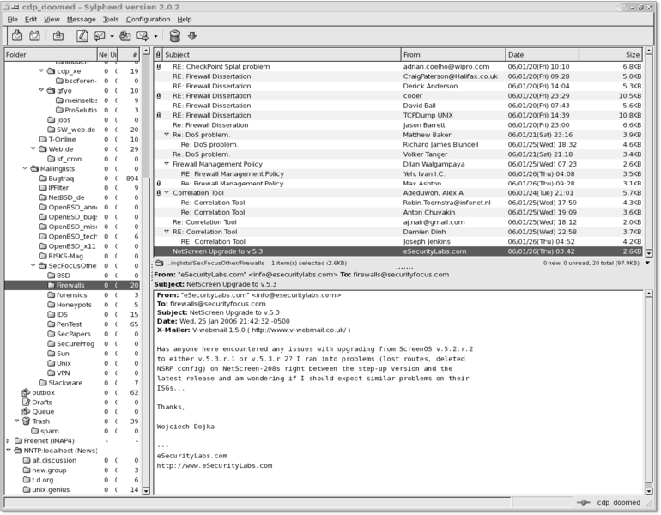Open the Message menu
661x515 pixels.
tap(82, 19)
